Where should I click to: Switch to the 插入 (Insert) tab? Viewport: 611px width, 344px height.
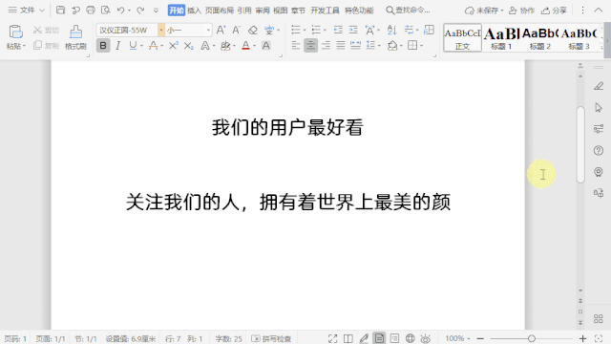tap(194, 11)
